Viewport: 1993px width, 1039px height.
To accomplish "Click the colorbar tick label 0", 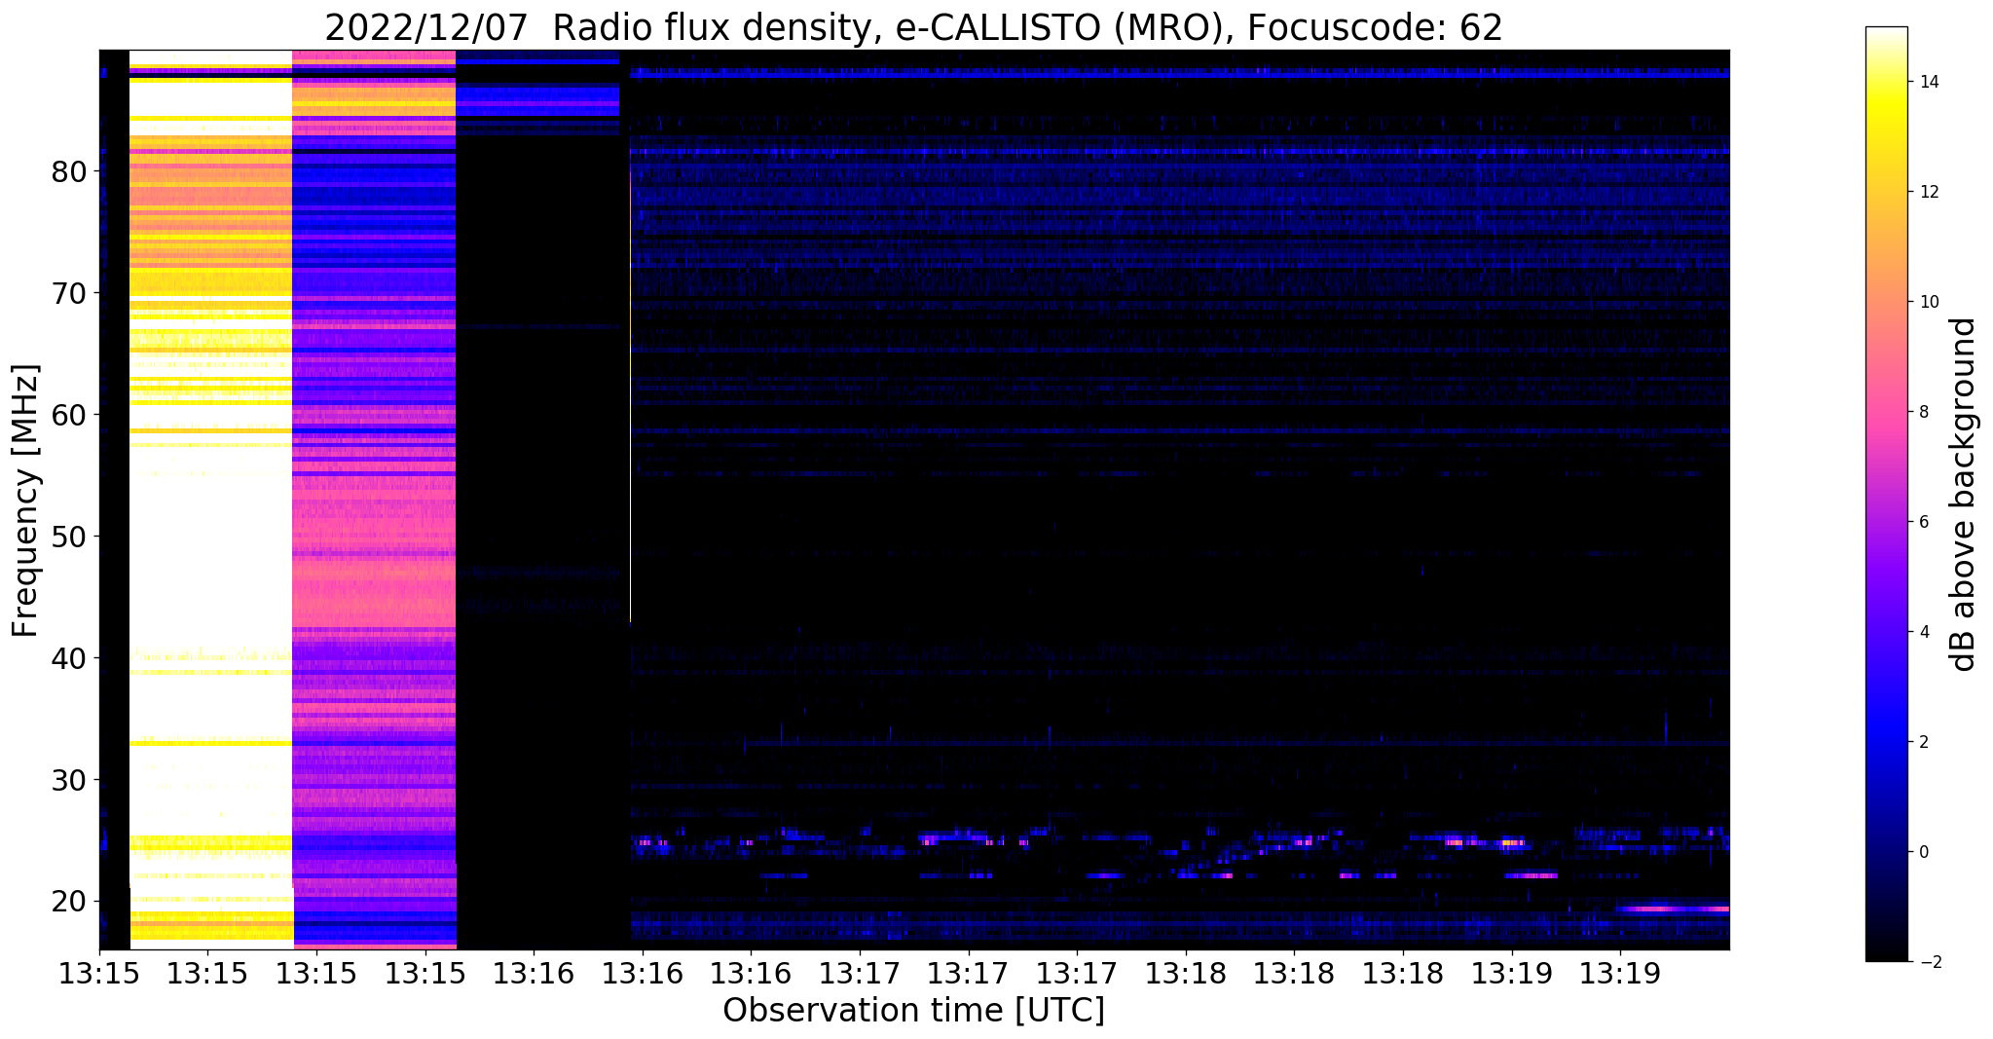I will tap(1923, 853).
